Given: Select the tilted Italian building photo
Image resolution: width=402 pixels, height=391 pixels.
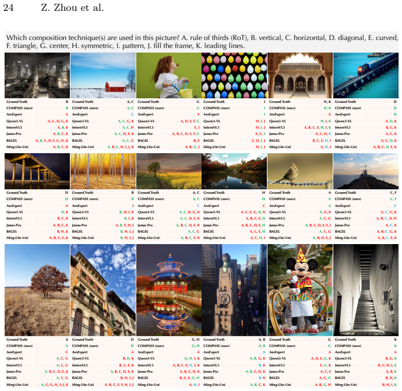Looking at the screenshot, I should coord(103,290).
